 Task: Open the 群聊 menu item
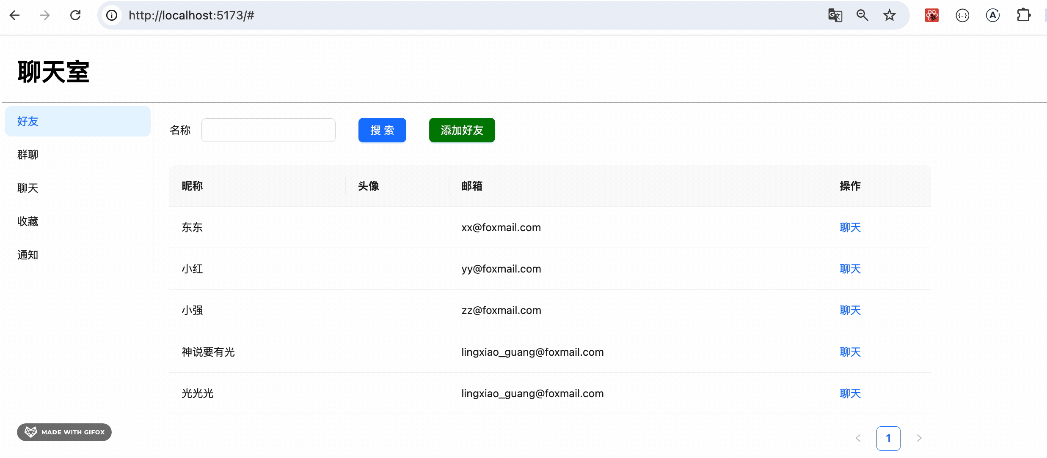pos(28,155)
